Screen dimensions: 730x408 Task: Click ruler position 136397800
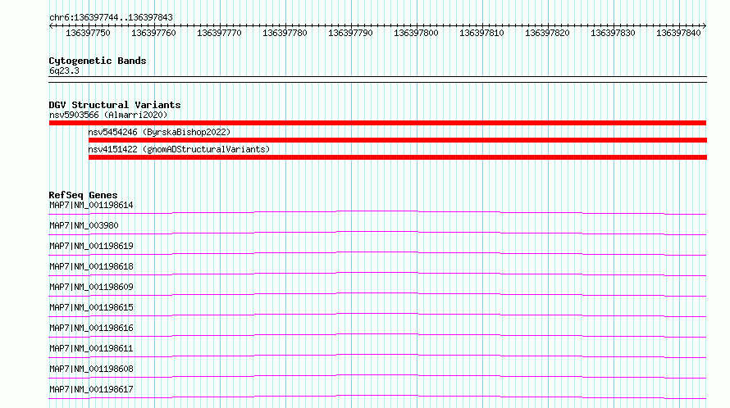[x=416, y=33]
